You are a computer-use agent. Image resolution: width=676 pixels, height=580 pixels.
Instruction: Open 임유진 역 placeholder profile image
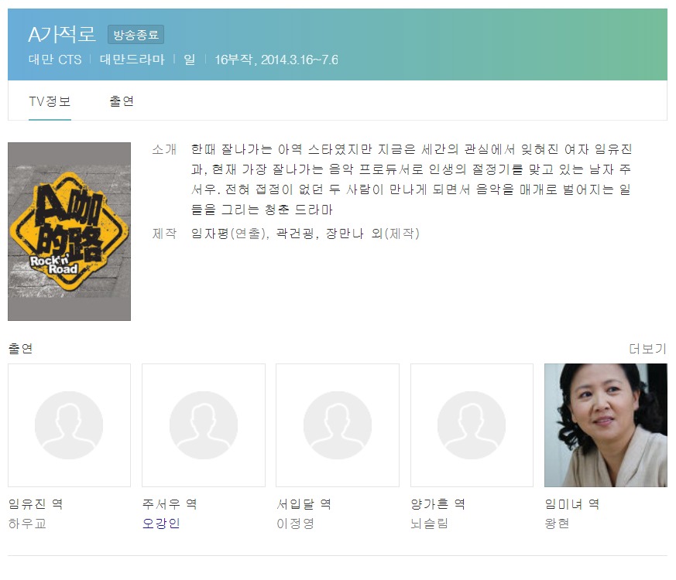[x=69, y=425]
